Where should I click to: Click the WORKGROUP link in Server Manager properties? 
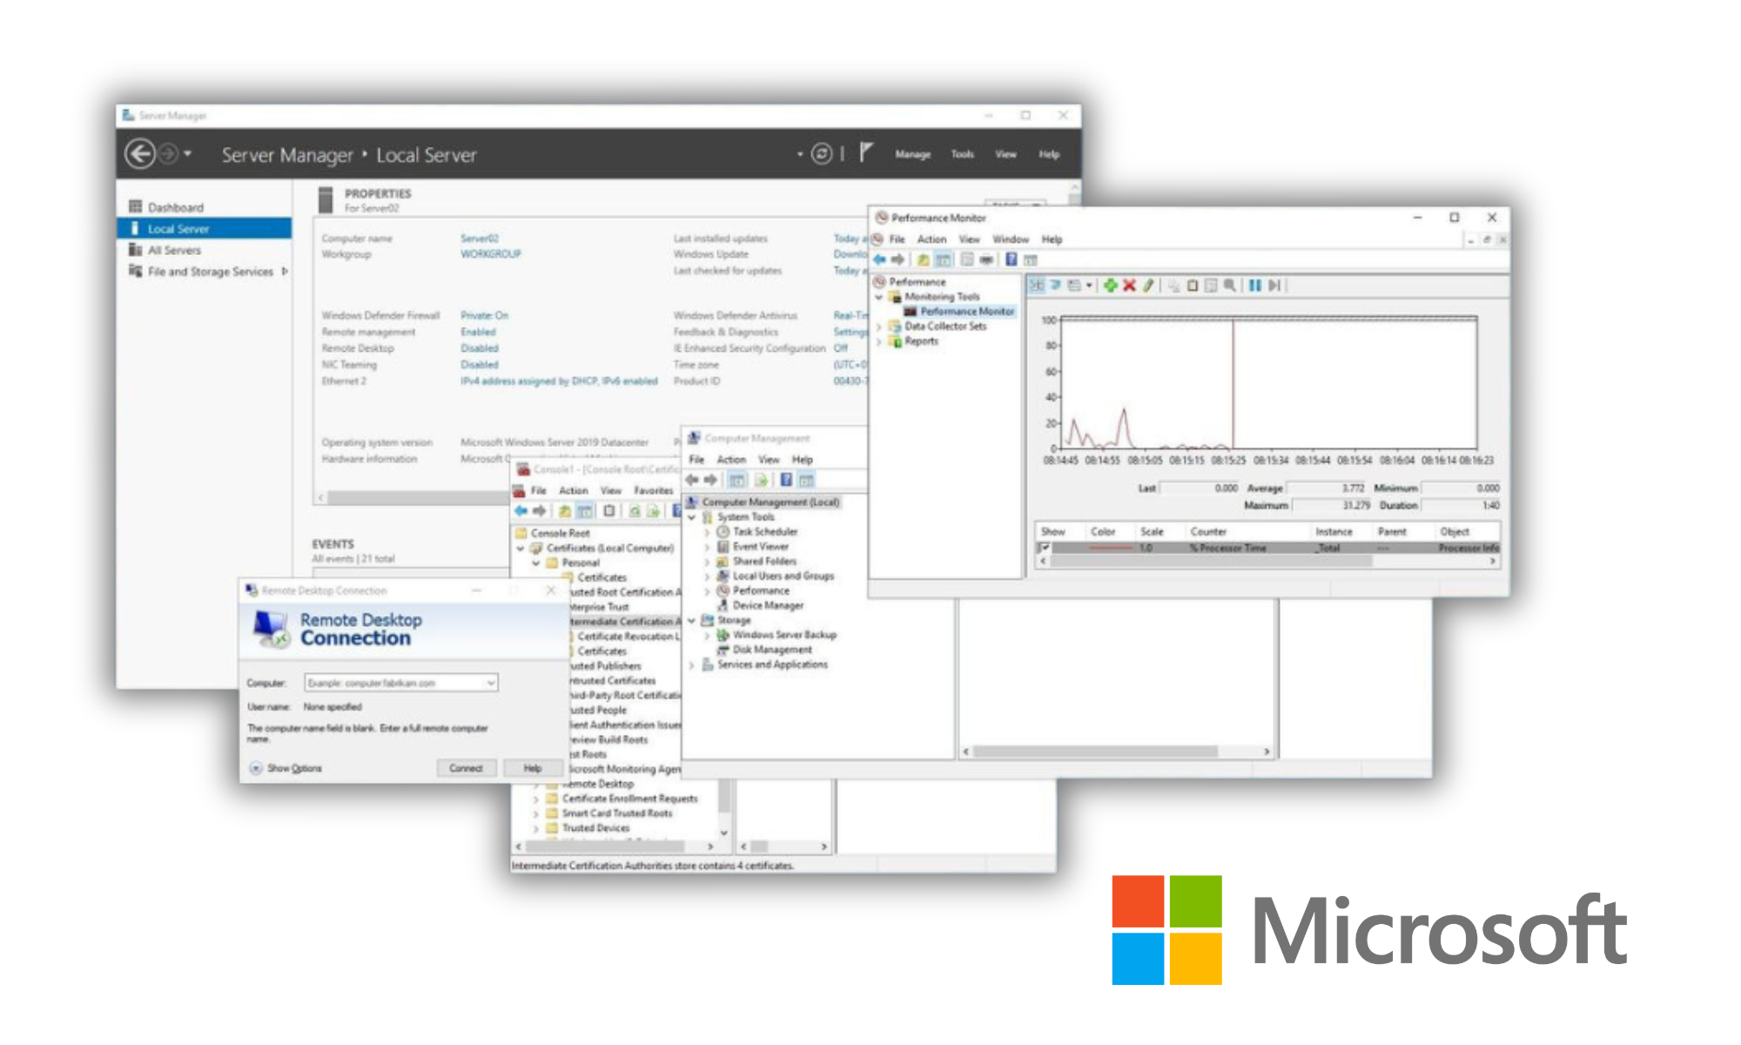pos(490,254)
